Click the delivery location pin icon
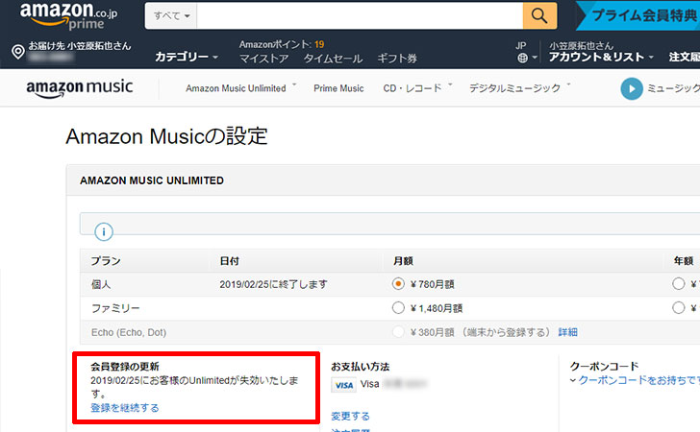Viewport: 700px width, 432px height. click(x=18, y=52)
